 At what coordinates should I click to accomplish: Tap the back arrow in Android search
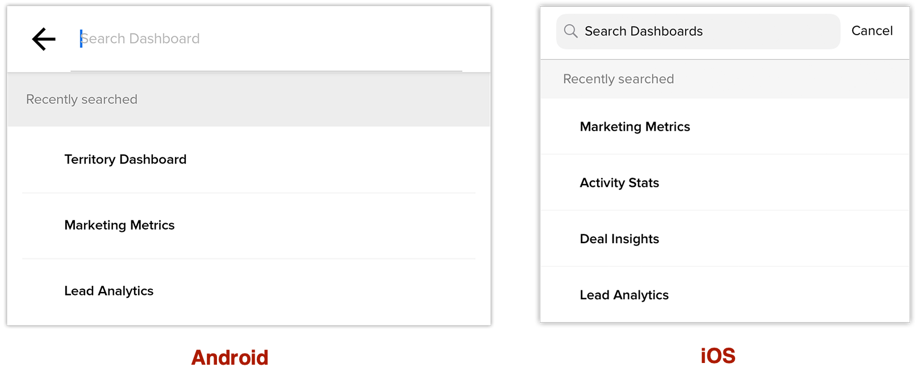[44, 39]
